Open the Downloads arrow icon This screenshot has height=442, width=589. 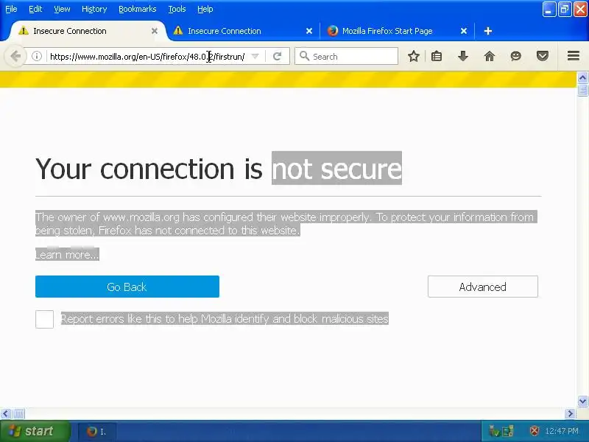click(463, 57)
